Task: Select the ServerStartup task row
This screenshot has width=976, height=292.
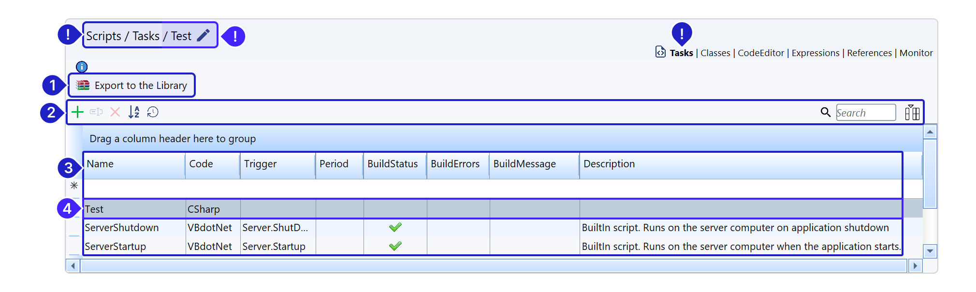Action: pyautogui.click(x=115, y=247)
